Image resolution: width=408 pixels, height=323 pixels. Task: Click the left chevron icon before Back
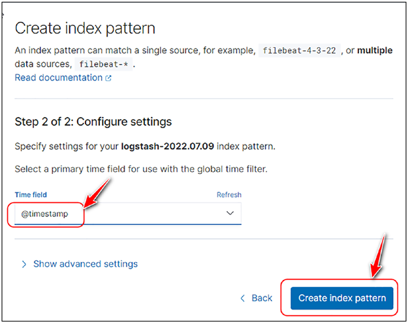click(243, 298)
